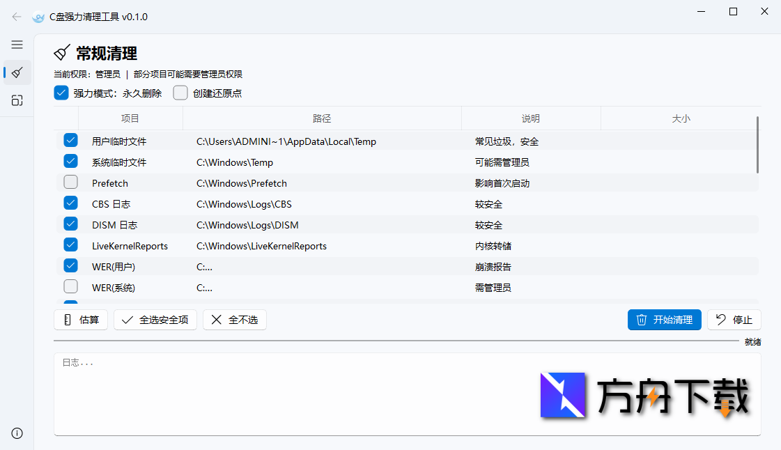Select the broom cleanup icon in the sidebar
Screen dimensions: 781x450
17,72
